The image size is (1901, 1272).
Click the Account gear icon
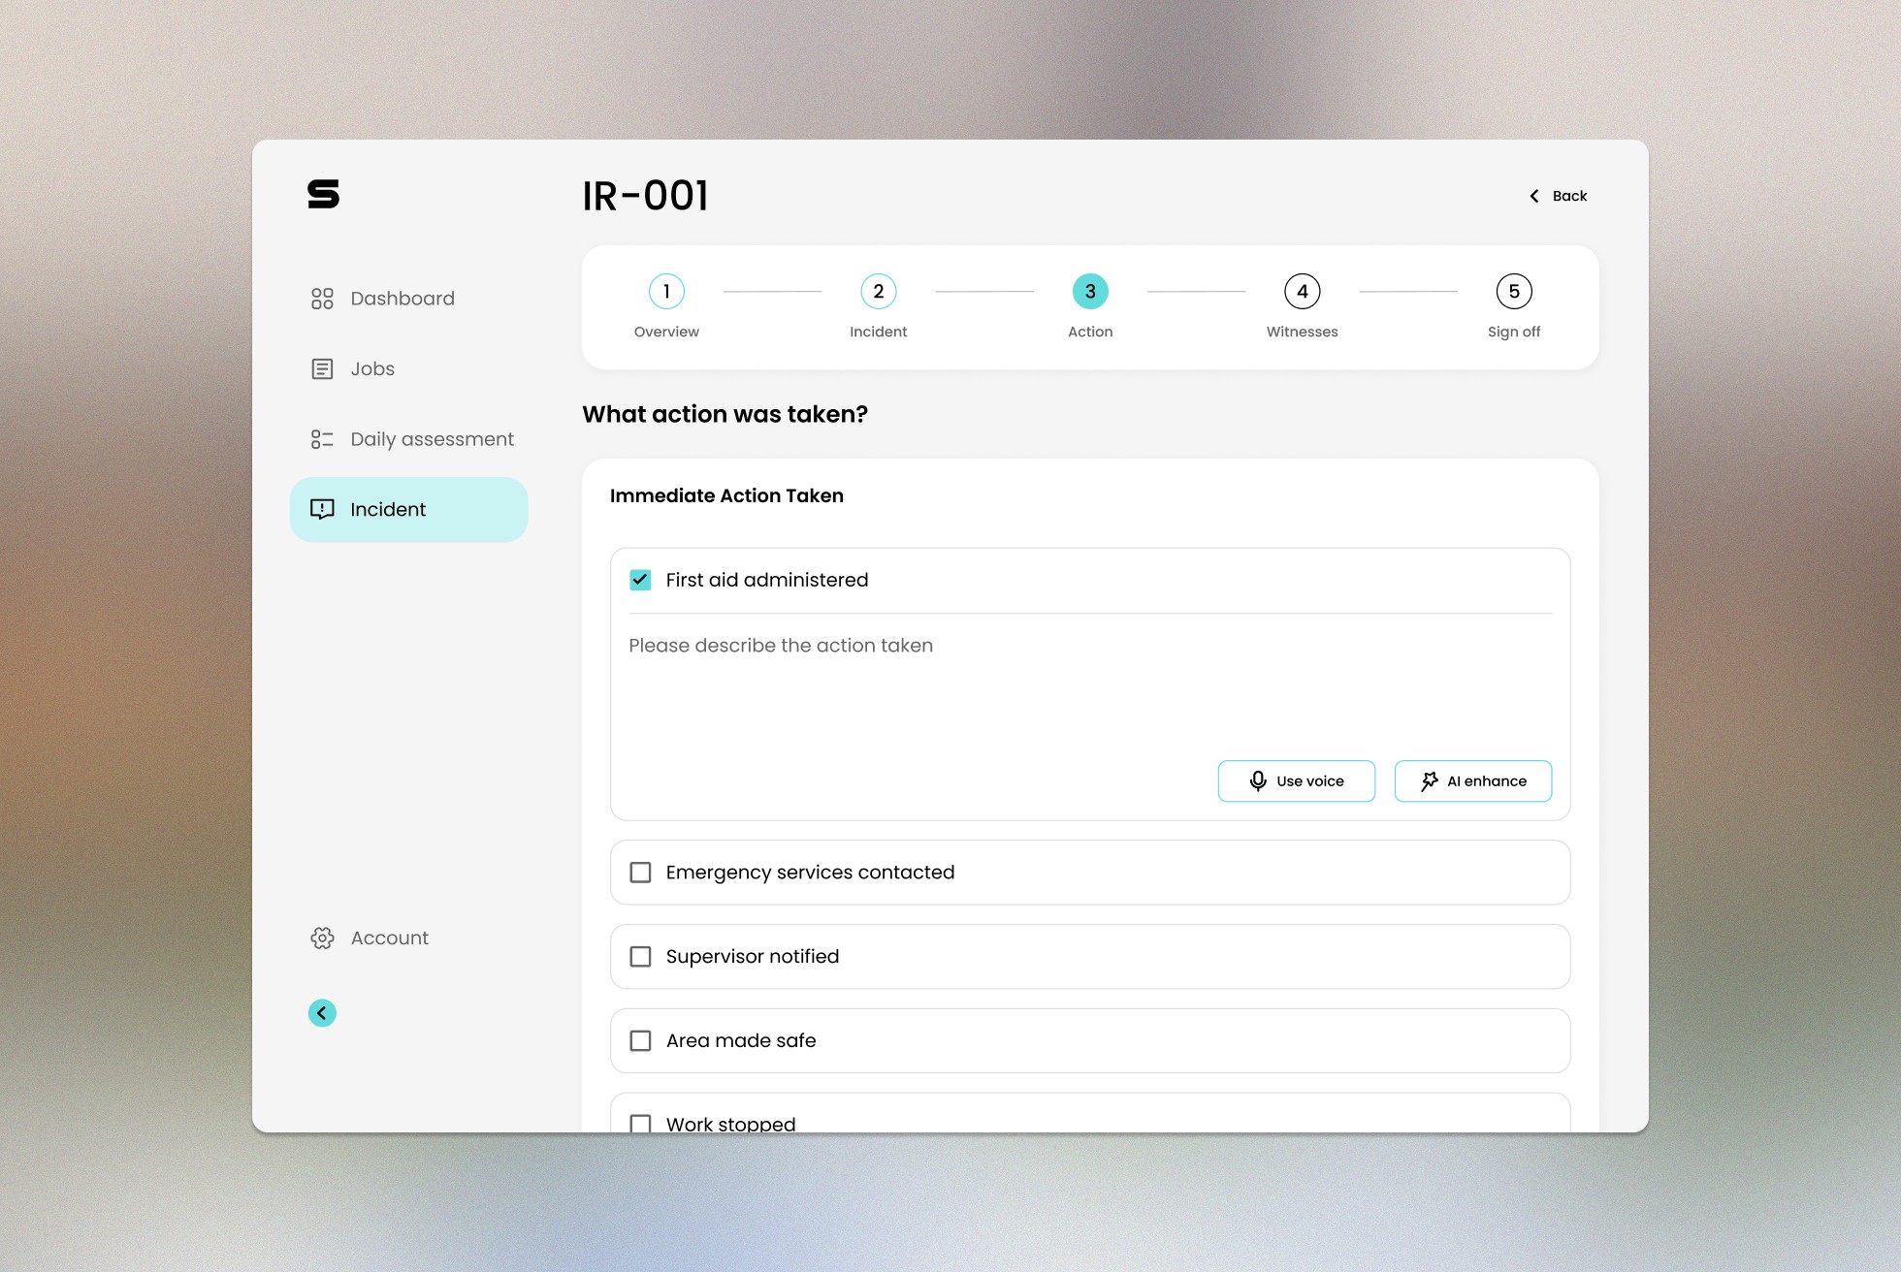322,938
